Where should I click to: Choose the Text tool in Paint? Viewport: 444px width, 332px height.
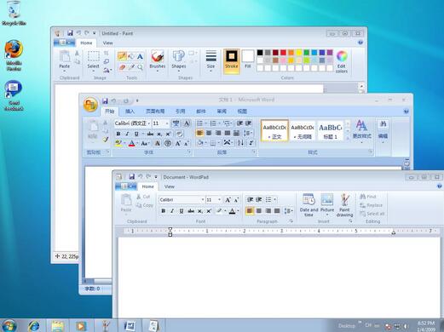140,57
